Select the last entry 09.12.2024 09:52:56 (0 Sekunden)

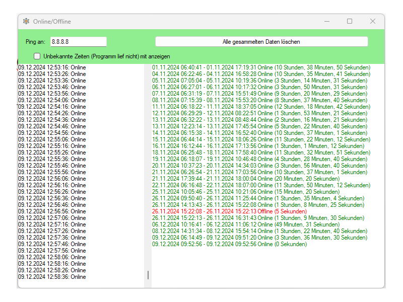coord(229,244)
